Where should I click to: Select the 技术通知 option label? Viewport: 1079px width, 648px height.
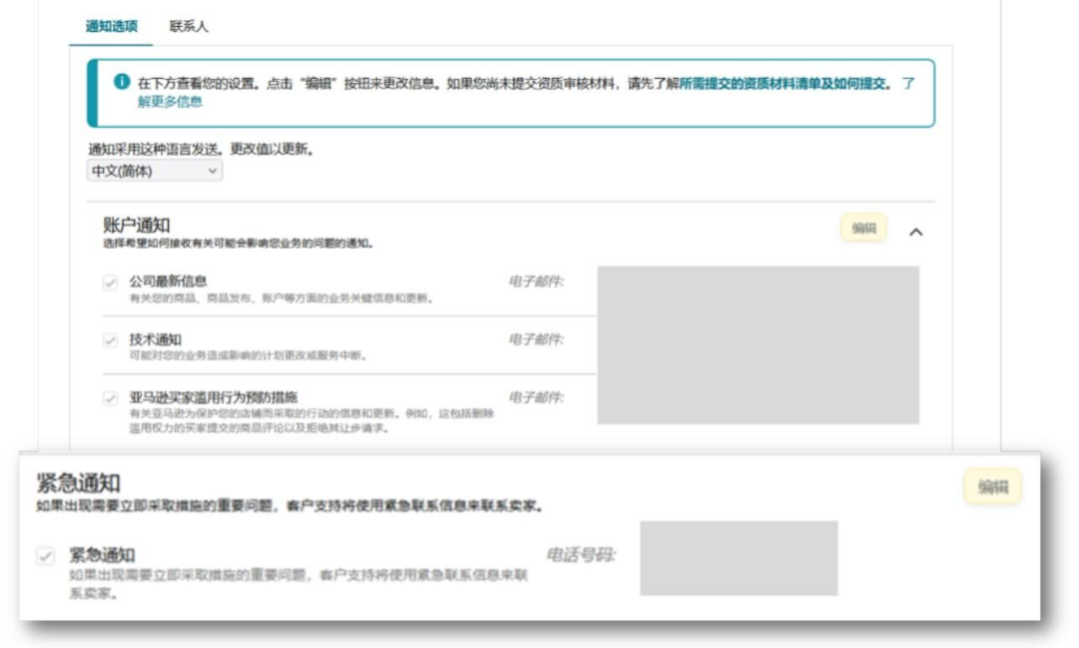(155, 339)
